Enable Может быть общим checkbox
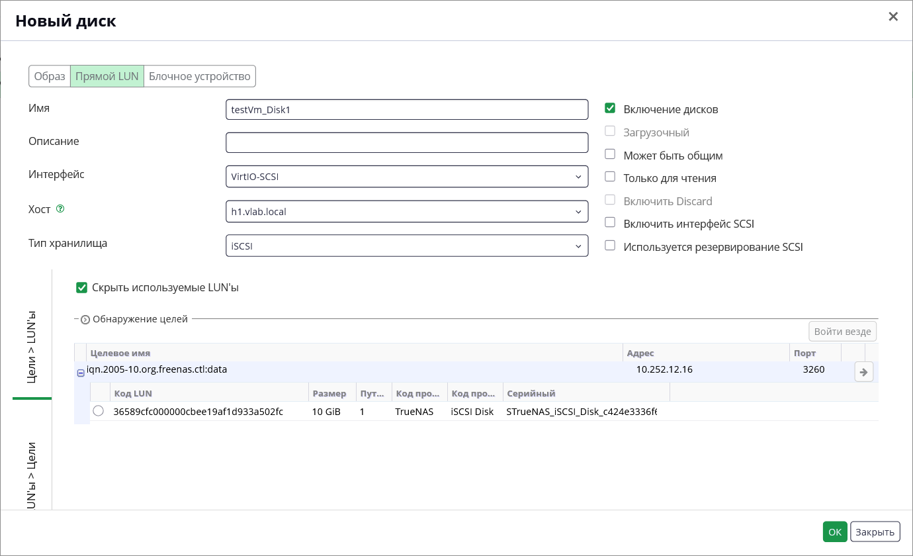This screenshot has height=556, width=913. pos(610,154)
